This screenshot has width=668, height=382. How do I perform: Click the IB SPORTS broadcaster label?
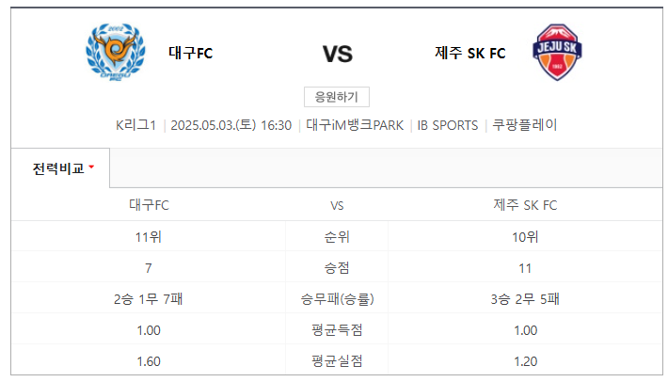[x=447, y=125]
